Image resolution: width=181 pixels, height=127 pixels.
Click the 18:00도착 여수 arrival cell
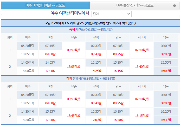pyautogui.click(x=28, y=71)
